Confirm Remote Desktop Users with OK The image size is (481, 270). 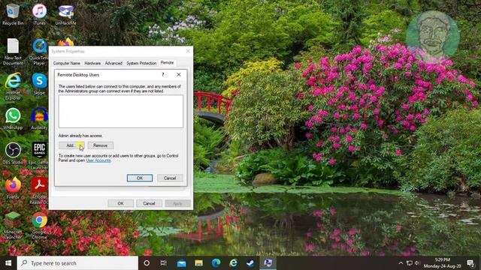coord(140,178)
